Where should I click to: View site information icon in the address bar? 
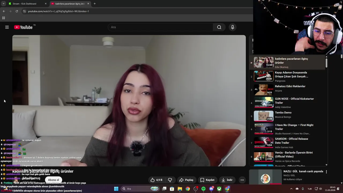(x=24, y=11)
